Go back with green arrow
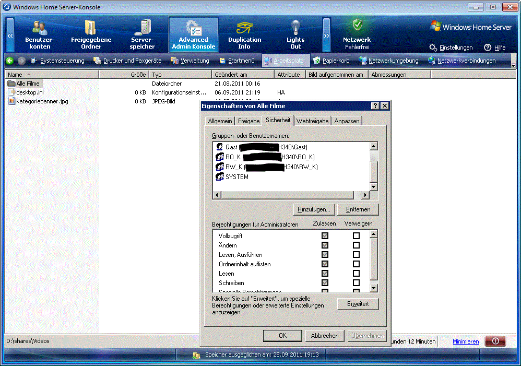 point(9,61)
